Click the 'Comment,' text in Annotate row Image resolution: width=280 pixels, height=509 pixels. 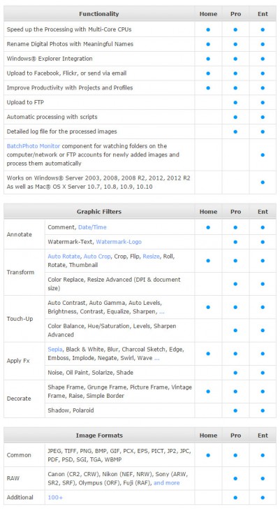pos(62,227)
